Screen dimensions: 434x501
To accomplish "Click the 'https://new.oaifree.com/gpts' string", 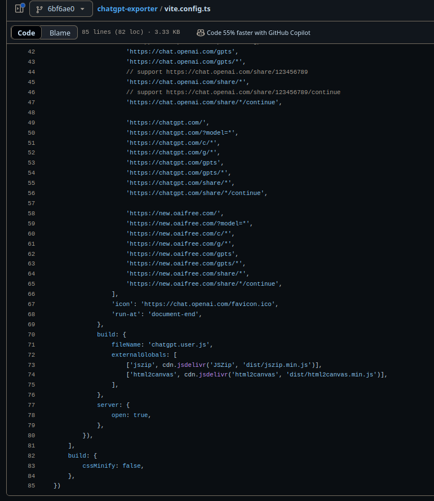I will click(x=180, y=254).
